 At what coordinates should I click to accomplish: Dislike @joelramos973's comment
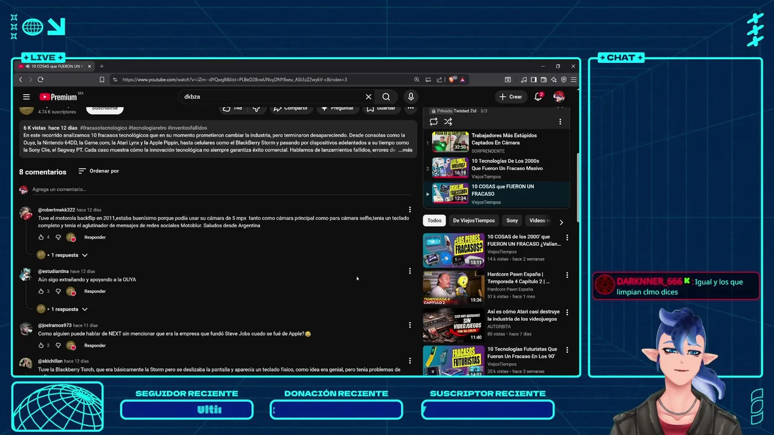coord(58,346)
